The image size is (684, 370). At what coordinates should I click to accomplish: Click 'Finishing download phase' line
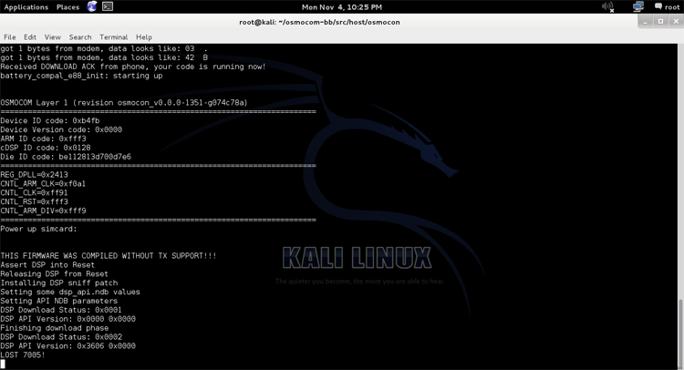[x=55, y=328]
